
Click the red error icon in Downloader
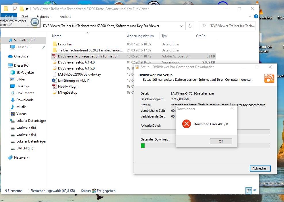pos(187,124)
